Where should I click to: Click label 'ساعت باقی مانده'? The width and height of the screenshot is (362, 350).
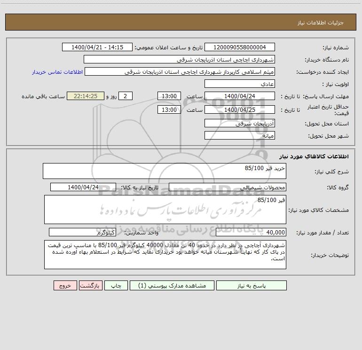pos(43,96)
